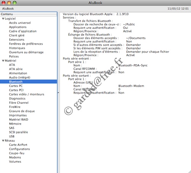Show Imprimantes list
This screenshot has height=173, width=191.
pyautogui.click(x=18, y=115)
